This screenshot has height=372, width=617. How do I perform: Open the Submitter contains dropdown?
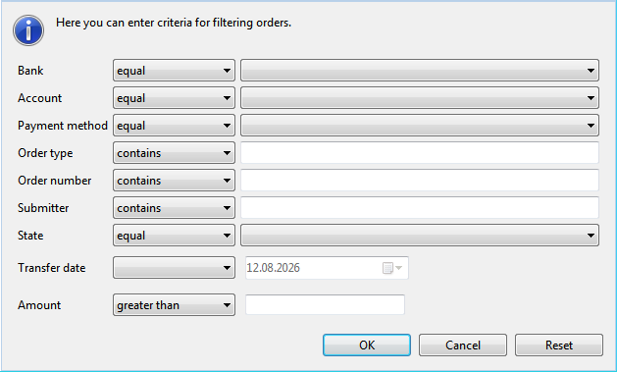[174, 208]
